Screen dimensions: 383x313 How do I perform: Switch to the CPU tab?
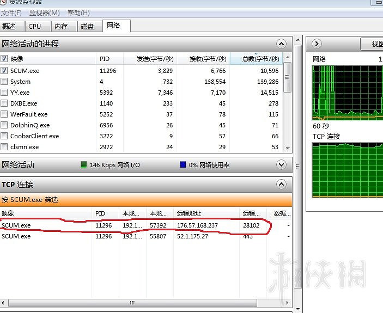(38, 26)
